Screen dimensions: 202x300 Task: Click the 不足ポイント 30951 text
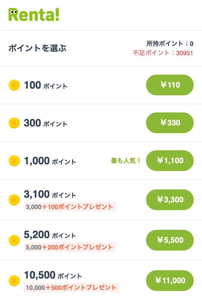coord(163,53)
